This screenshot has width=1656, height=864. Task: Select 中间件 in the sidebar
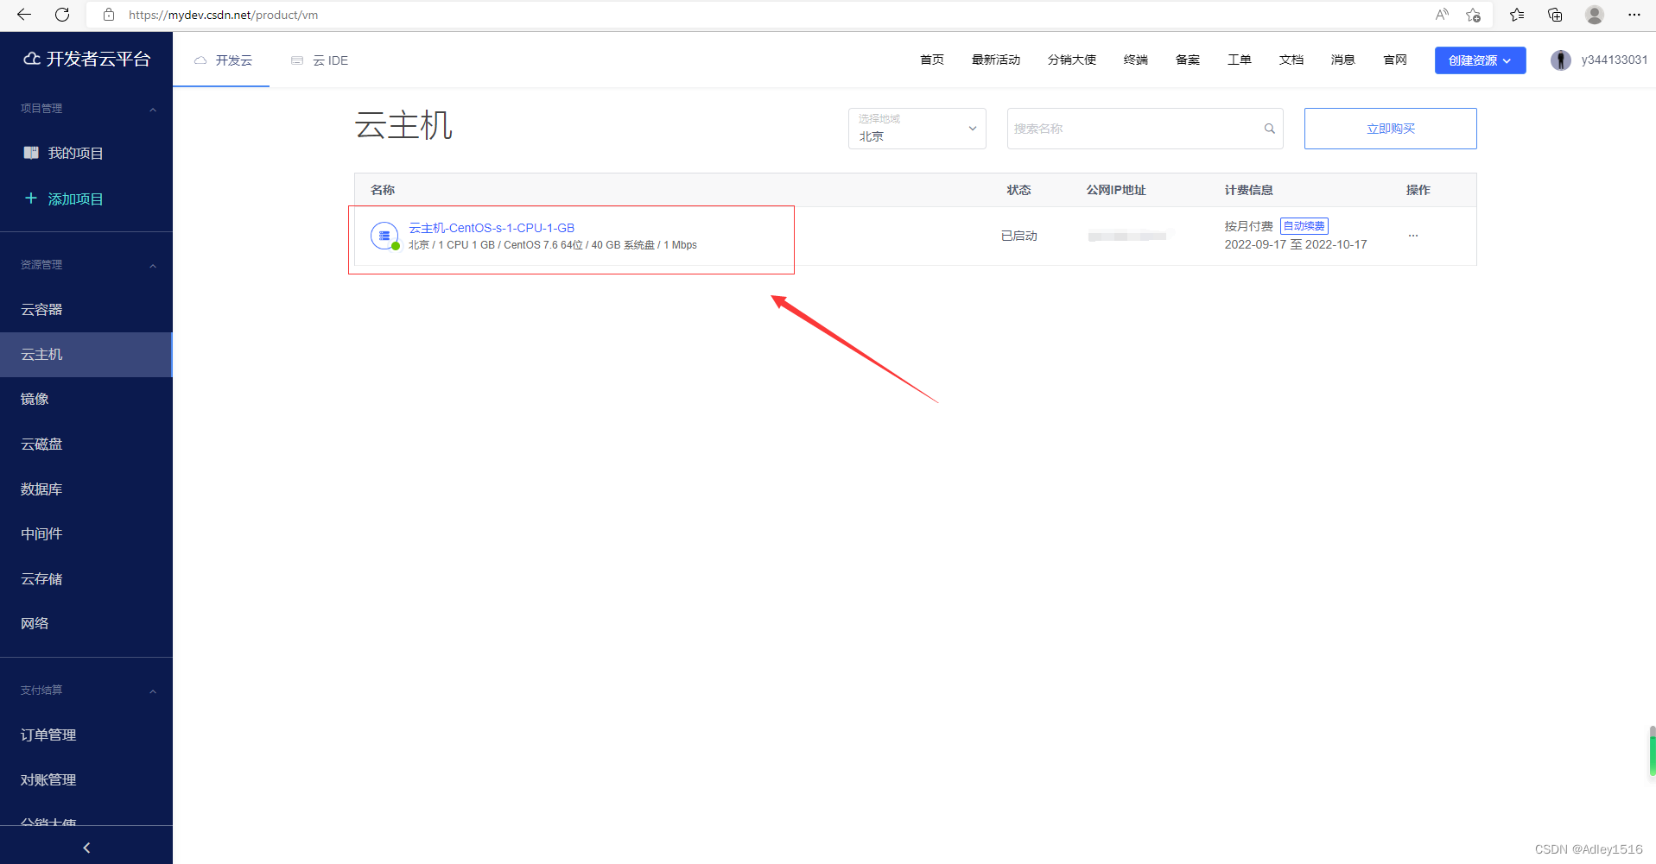pos(41,533)
